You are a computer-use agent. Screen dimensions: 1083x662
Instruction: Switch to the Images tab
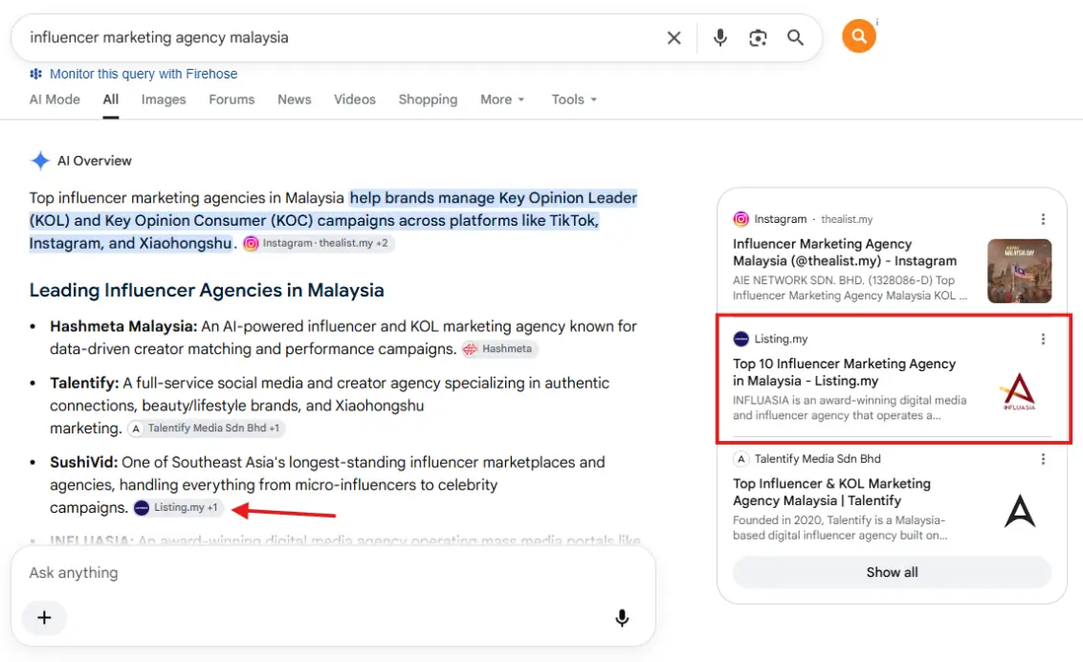coord(164,99)
